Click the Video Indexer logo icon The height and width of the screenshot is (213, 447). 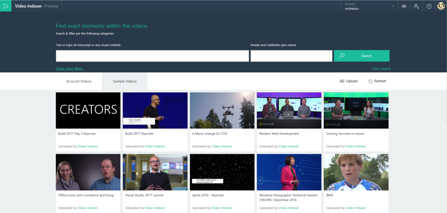(6, 6)
